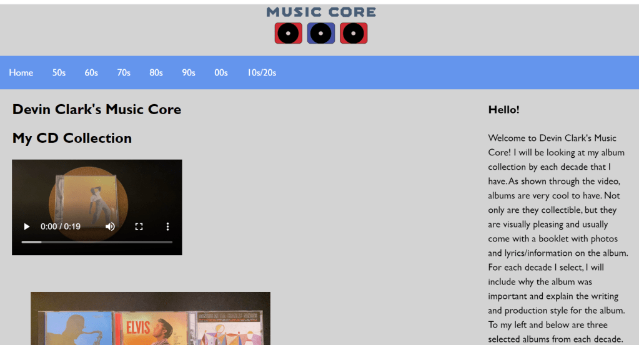The height and width of the screenshot is (345, 639).
Task: Click the Music Core logo title
Action: 321,12
